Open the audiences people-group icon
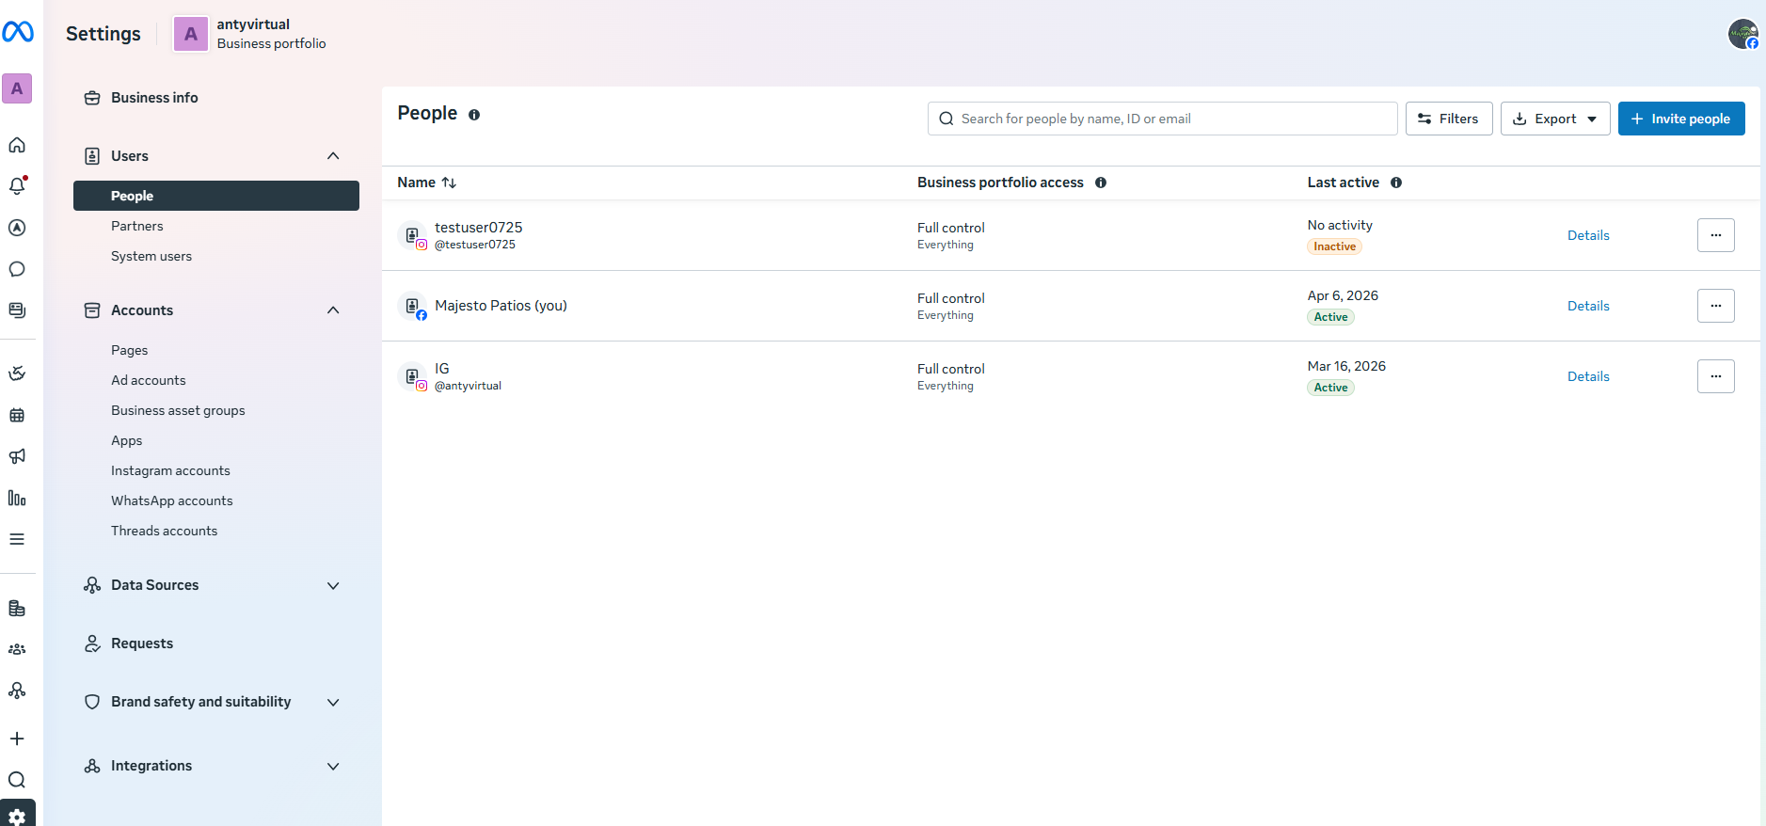This screenshot has width=1766, height=826. coord(17,649)
